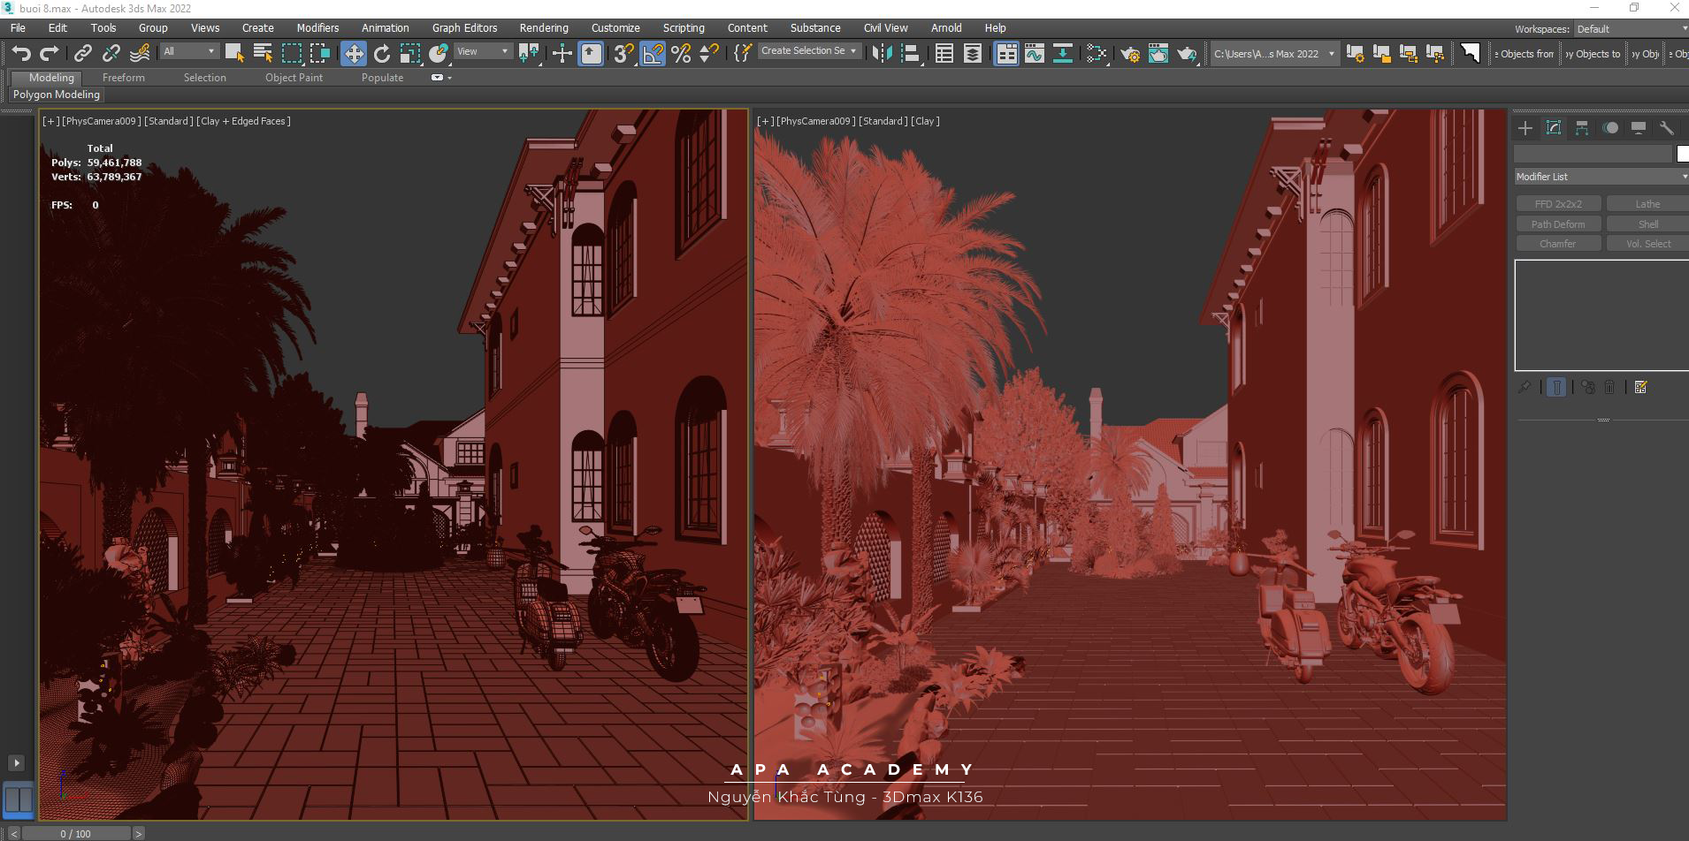Open the Utilities wrench panel
This screenshot has height=841, width=1689.
coord(1666,128)
